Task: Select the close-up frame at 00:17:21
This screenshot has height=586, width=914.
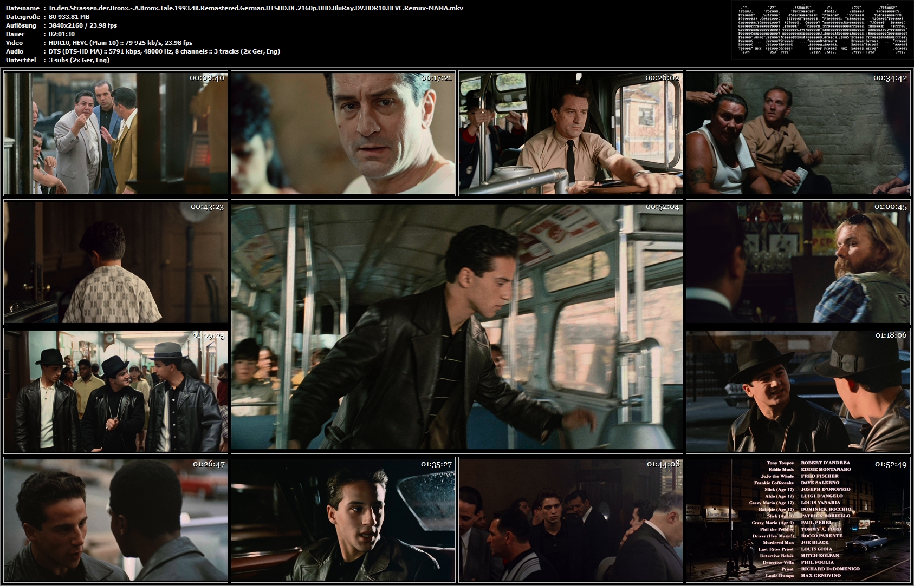Action: 343,133
